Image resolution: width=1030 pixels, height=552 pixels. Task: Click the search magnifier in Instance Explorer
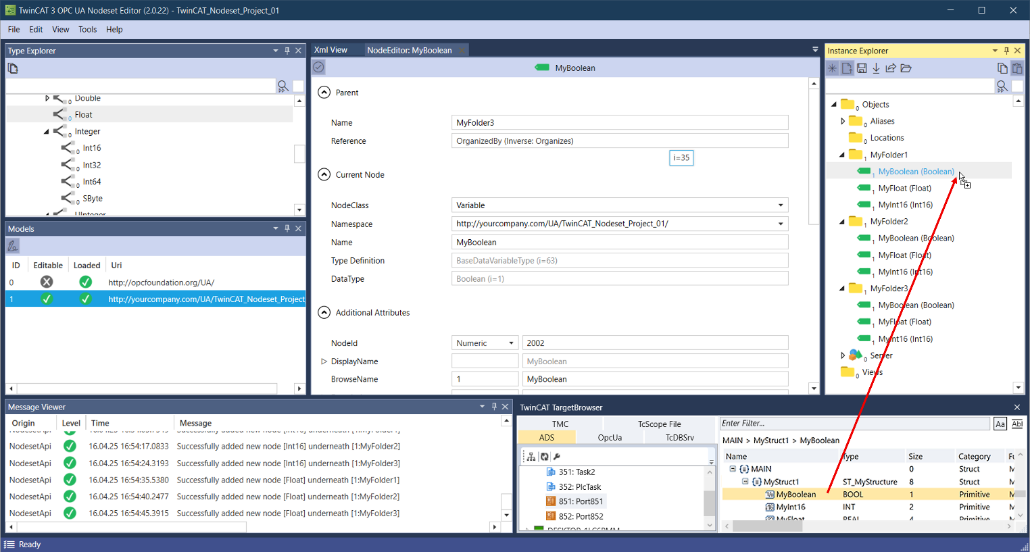pos(1002,86)
